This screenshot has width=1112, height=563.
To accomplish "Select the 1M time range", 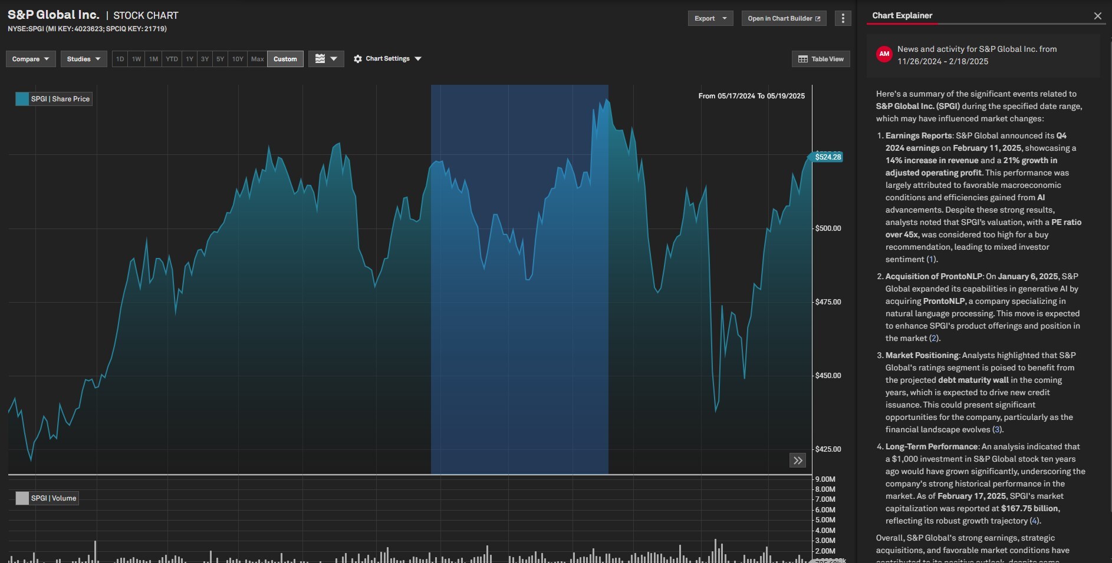I will [x=153, y=59].
